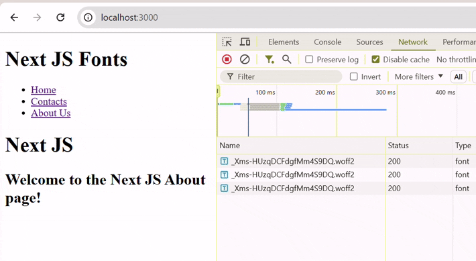Click the font type cell of third request

[x=462, y=188]
